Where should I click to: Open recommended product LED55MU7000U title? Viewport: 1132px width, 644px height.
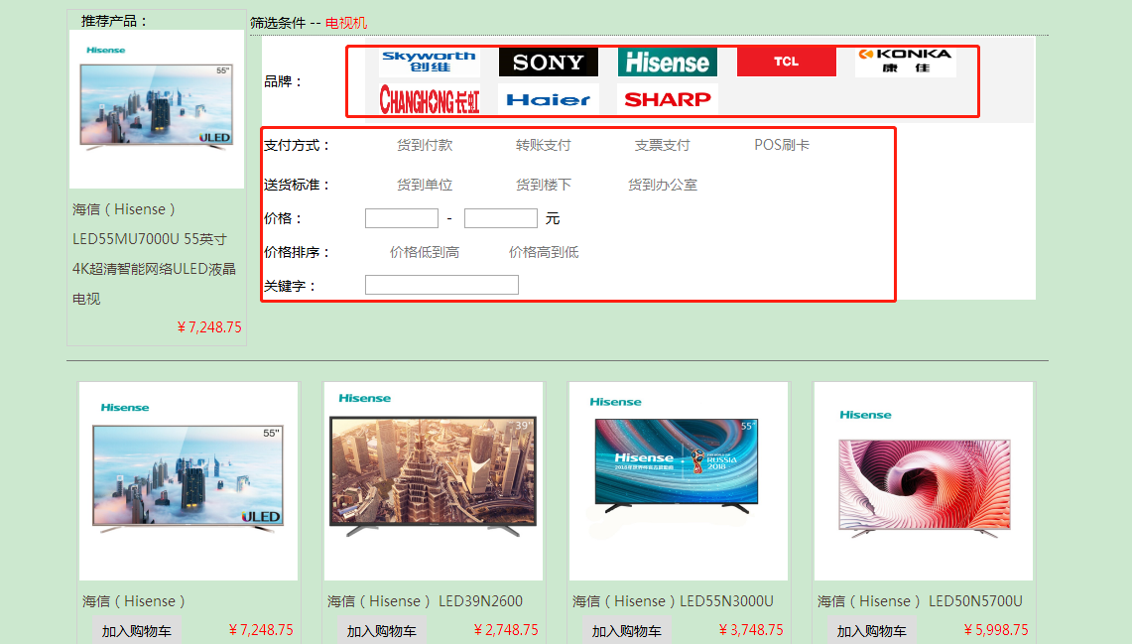(x=154, y=254)
